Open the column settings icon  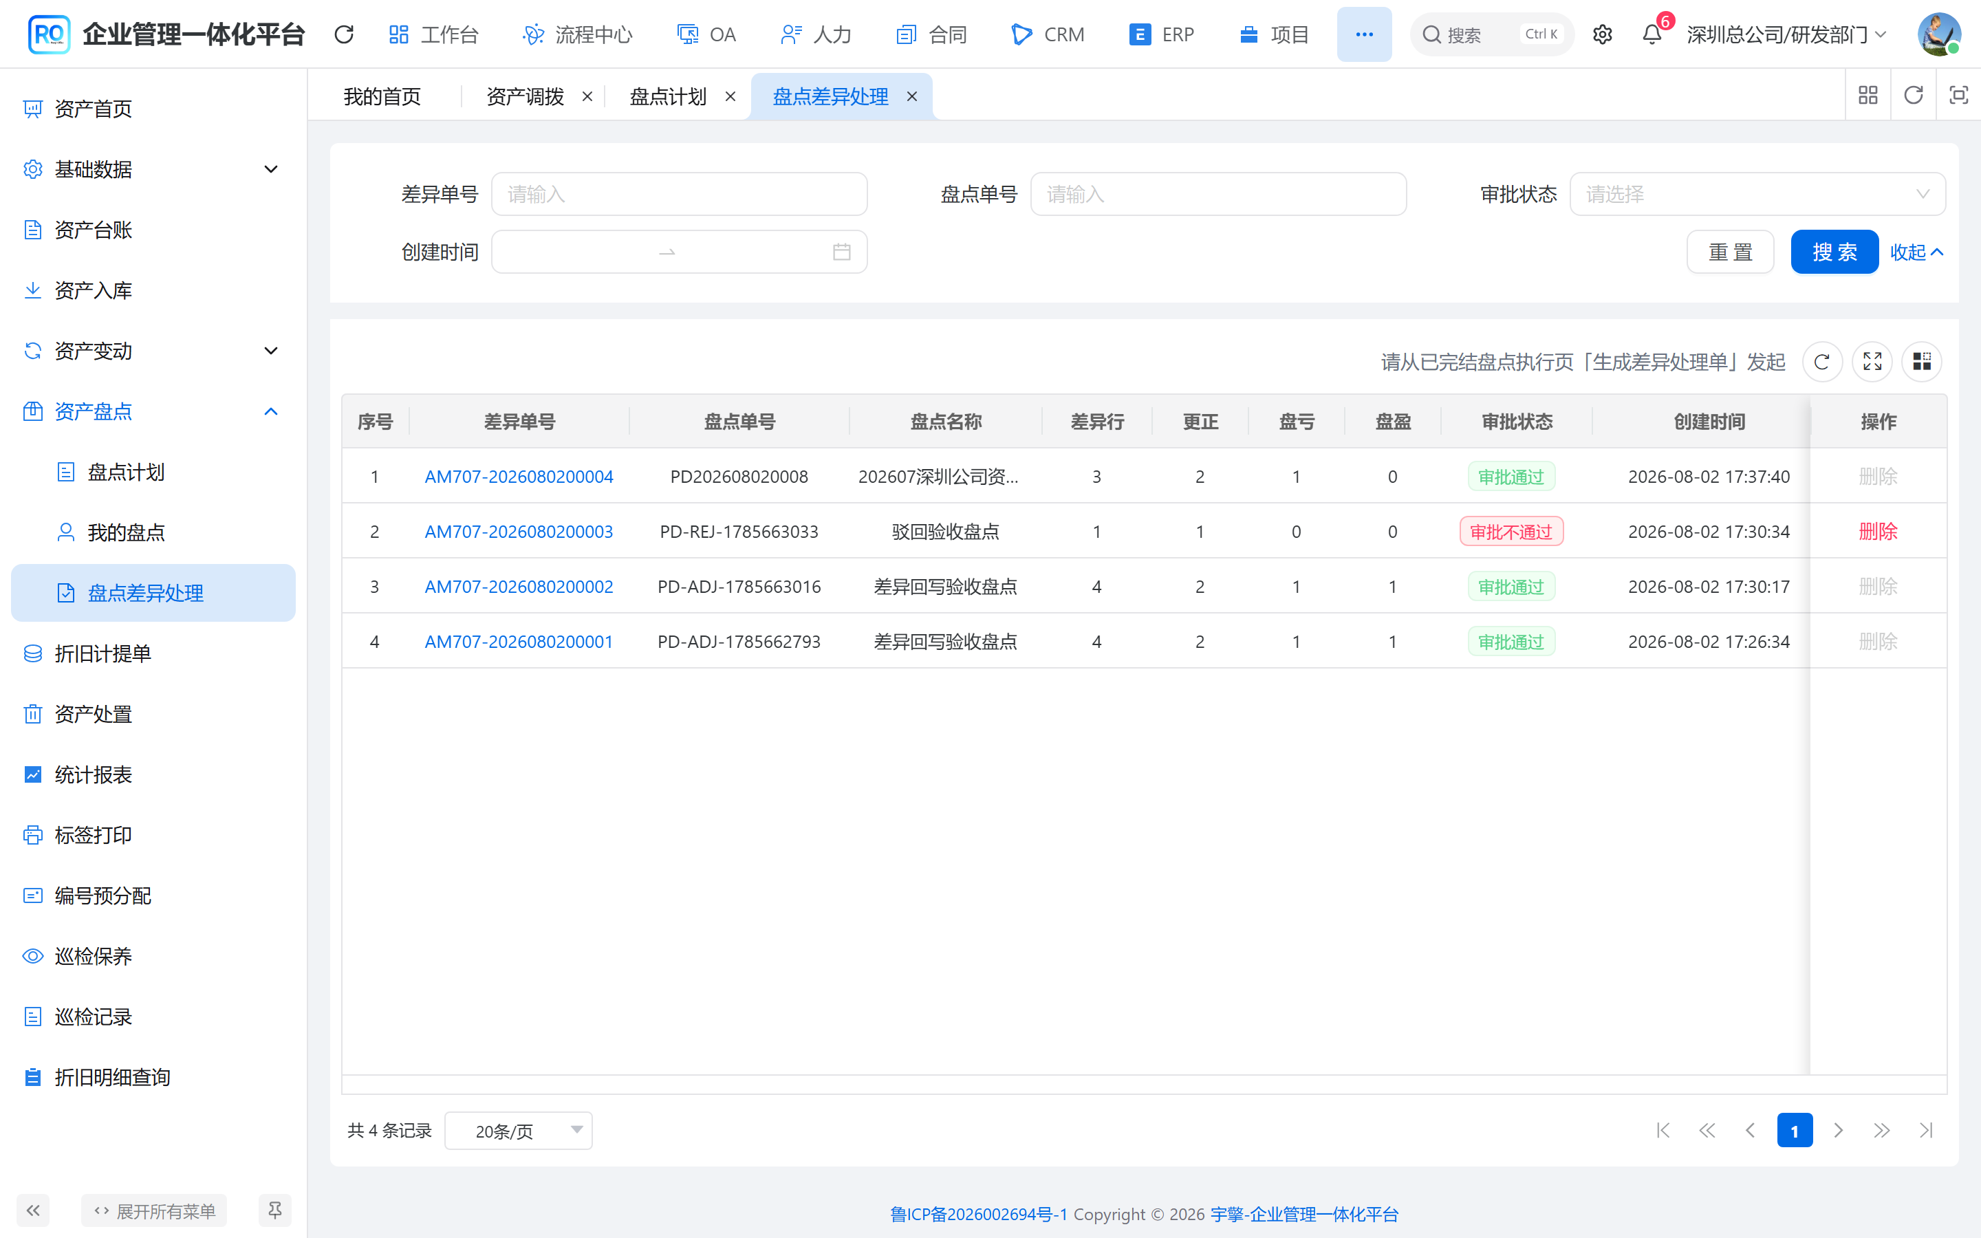tap(1921, 362)
